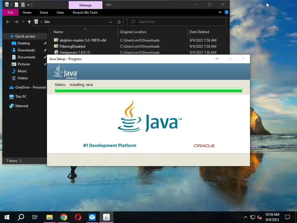Open recent locations dropdown arrow

tap(23, 22)
